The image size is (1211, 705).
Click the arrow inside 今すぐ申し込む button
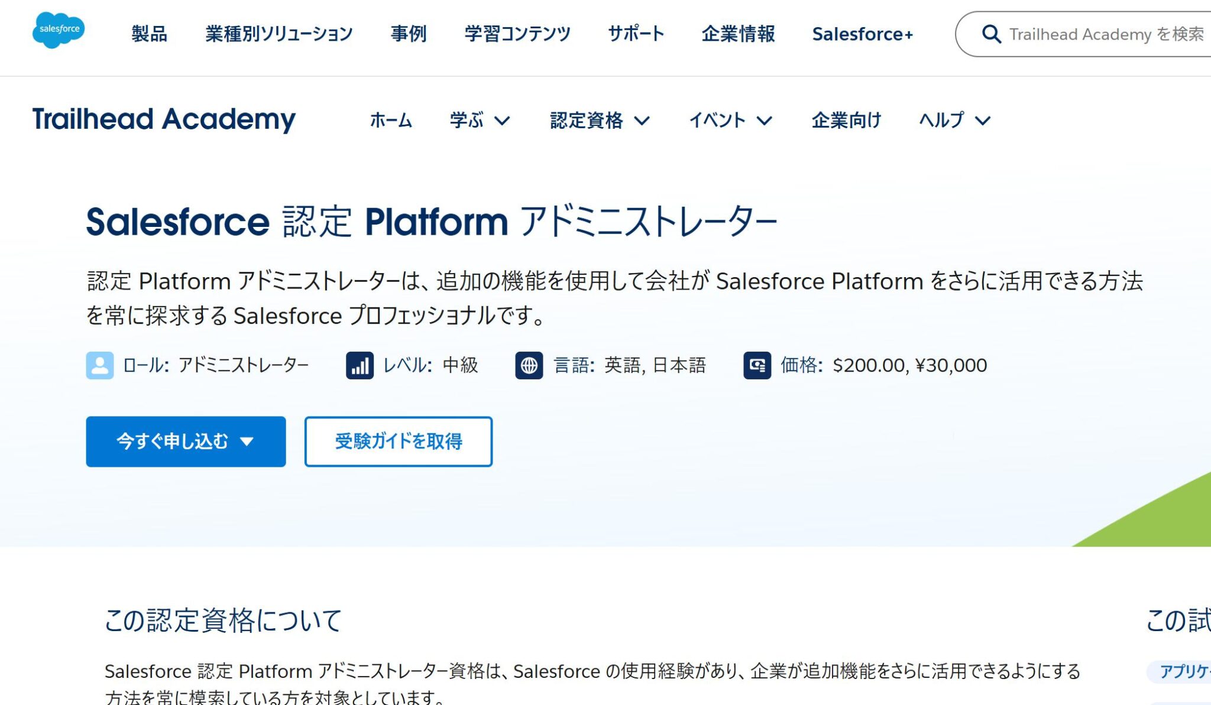[248, 441]
